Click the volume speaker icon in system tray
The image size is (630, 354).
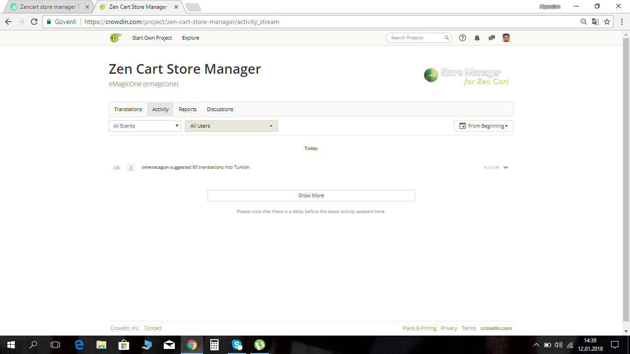coord(559,345)
